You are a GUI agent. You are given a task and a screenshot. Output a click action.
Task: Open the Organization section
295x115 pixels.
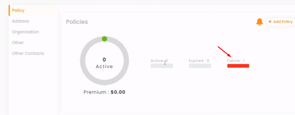(25, 32)
